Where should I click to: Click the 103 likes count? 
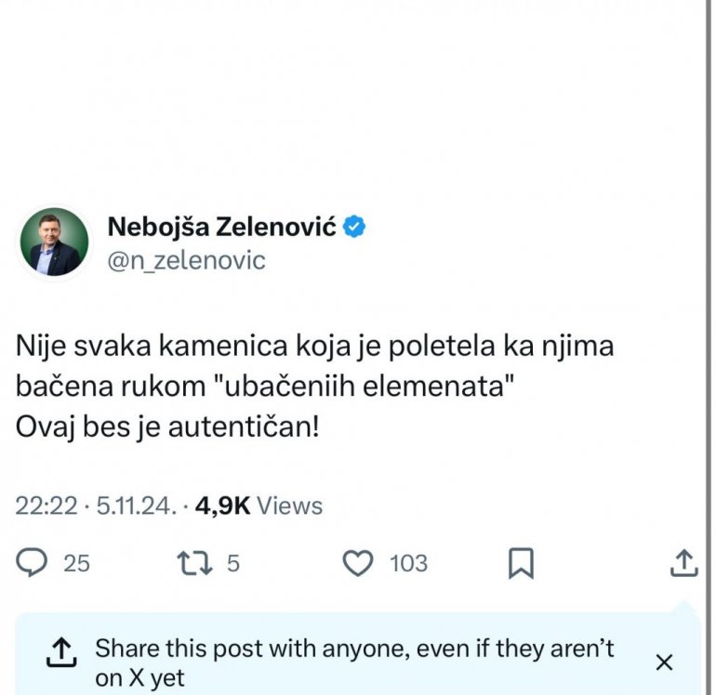pyautogui.click(x=408, y=563)
